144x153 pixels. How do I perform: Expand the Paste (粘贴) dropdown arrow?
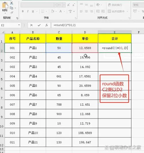[5, 13]
